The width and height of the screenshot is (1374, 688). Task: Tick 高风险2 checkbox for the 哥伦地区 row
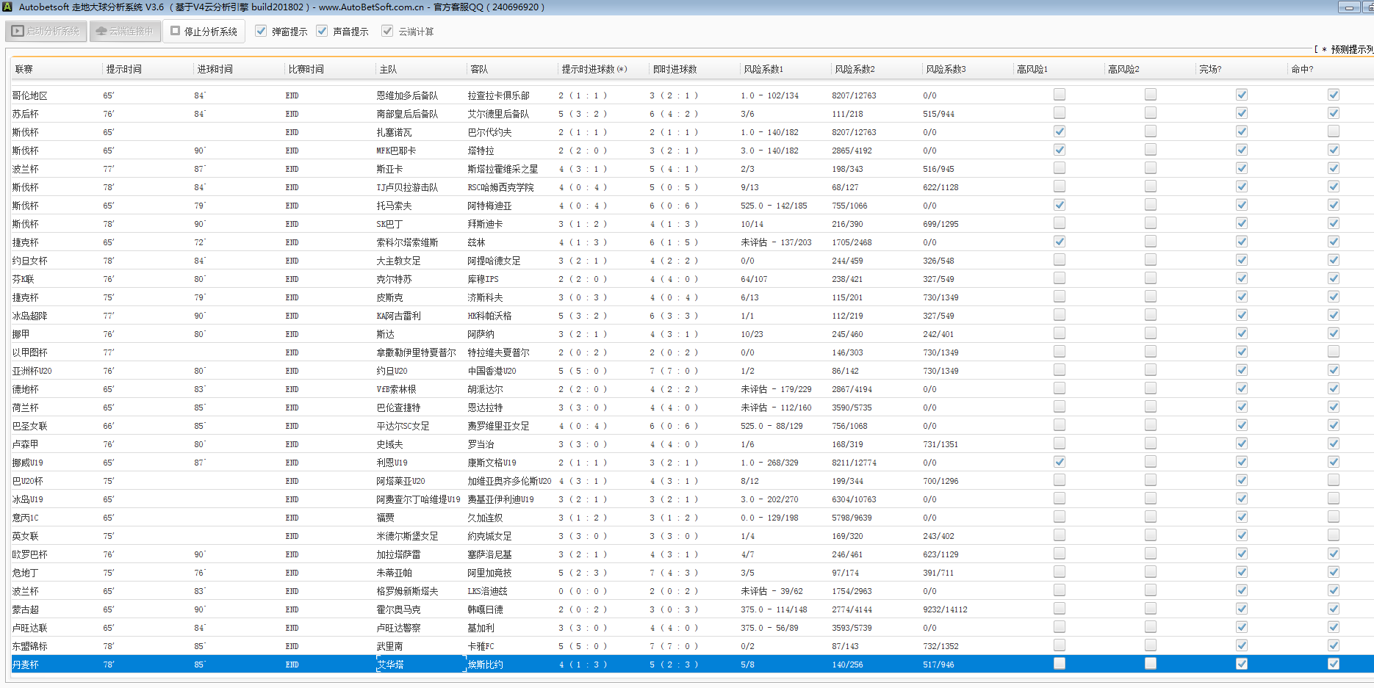[1150, 95]
